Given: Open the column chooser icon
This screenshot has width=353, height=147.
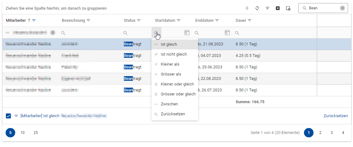Looking at the screenshot, I should pos(288,8).
